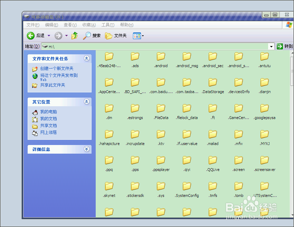Select the .android folder icon
Viewport: 294px width, 227px height.
click(x=161, y=56)
